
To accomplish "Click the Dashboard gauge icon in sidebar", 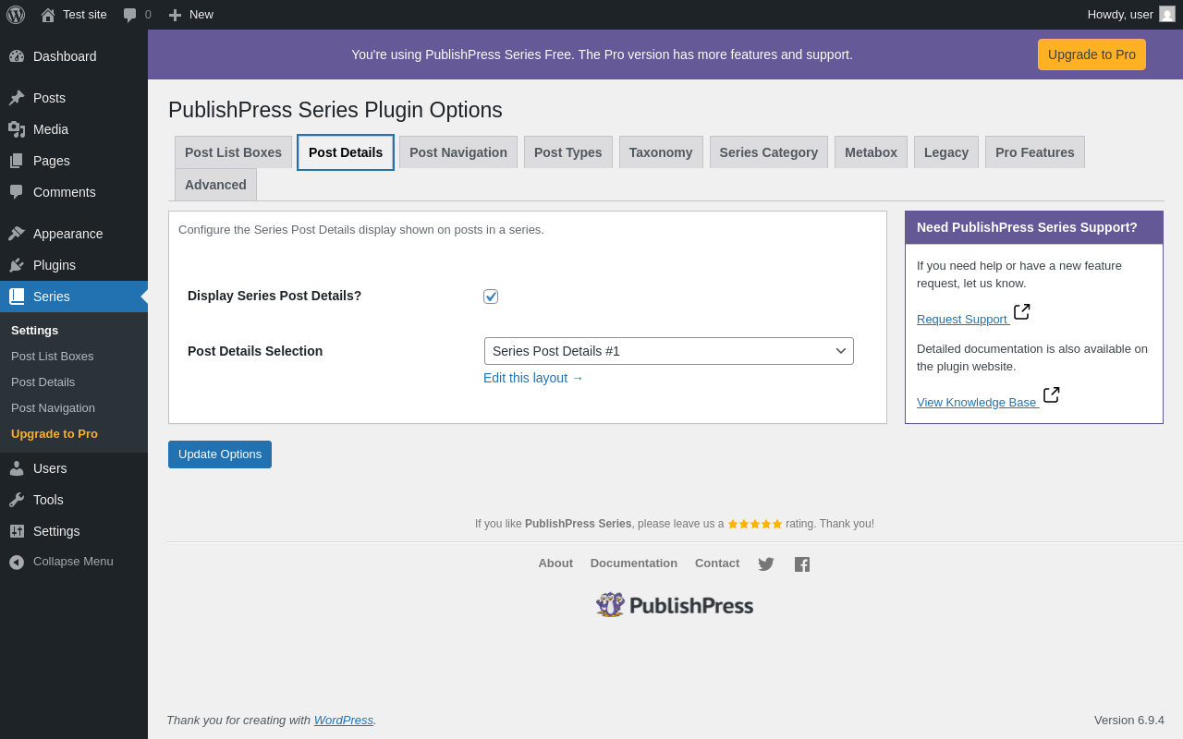I will click(17, 56).
